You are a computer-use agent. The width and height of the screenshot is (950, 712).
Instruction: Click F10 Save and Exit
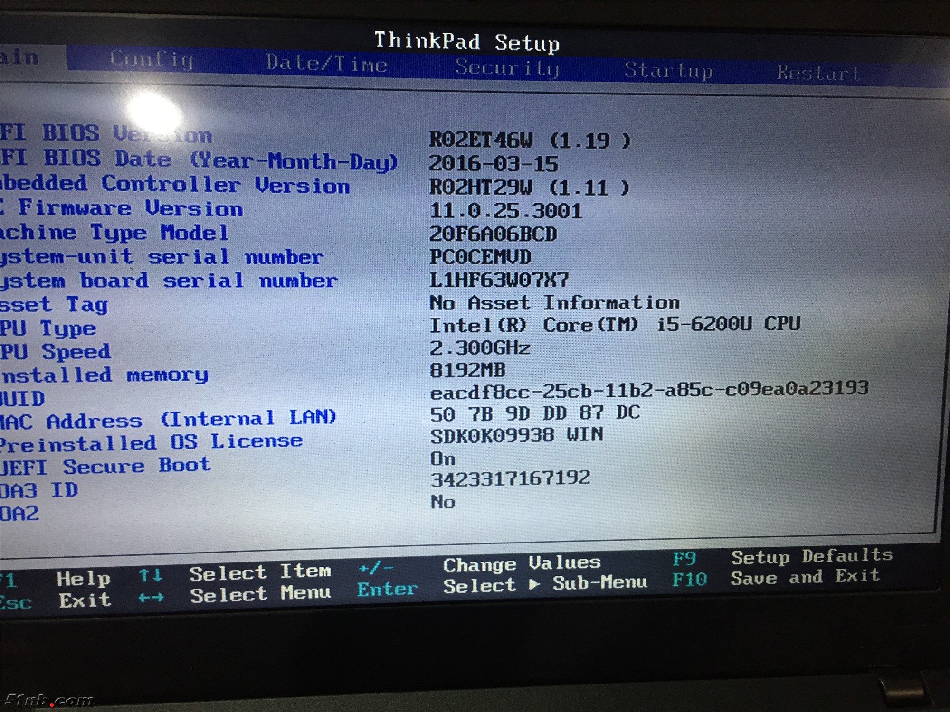pos(689,579)
